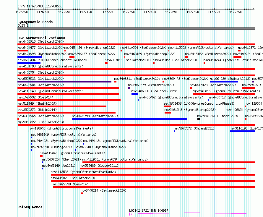Image resolution: width=263 pixels, height=217 pixels.
Task: Open nsv3116195 (Lu2017) variant
Action: click(x=246, y=128)
